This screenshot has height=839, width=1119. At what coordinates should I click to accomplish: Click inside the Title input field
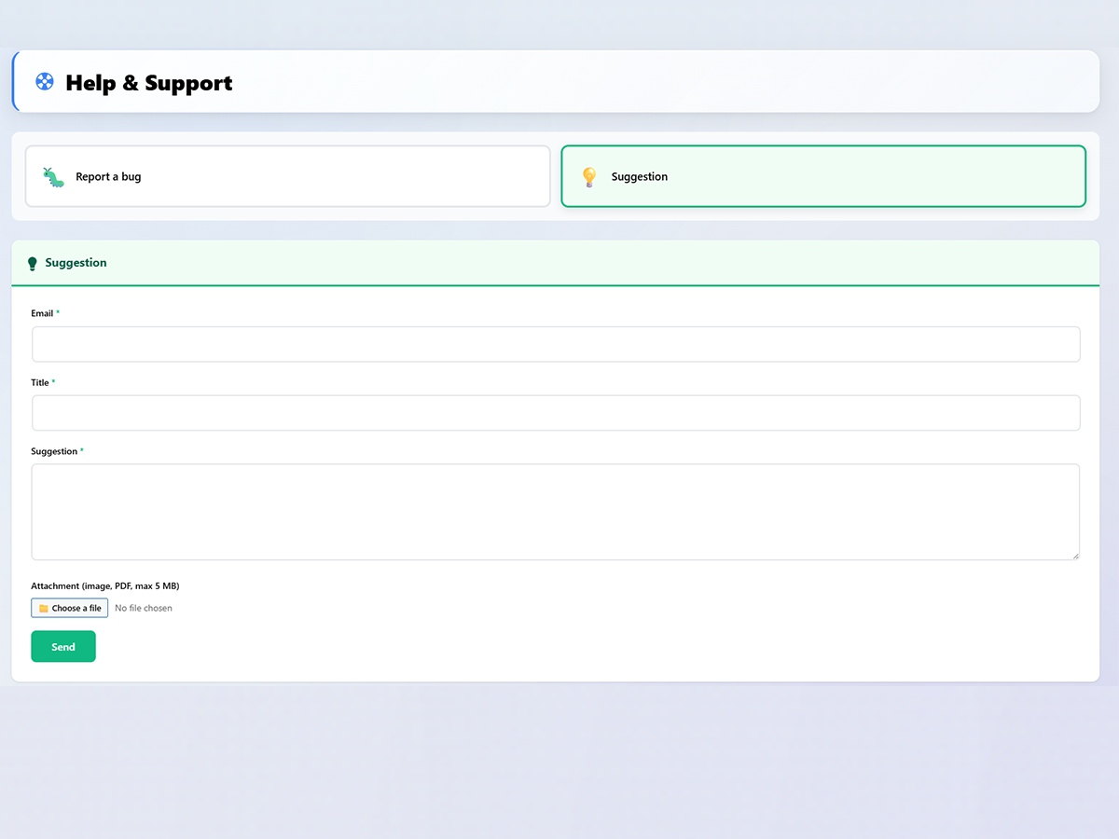(556, 413)
